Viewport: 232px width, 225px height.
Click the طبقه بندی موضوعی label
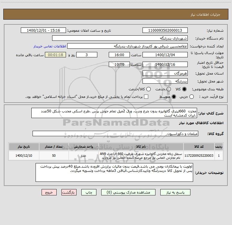pos(208,89)
